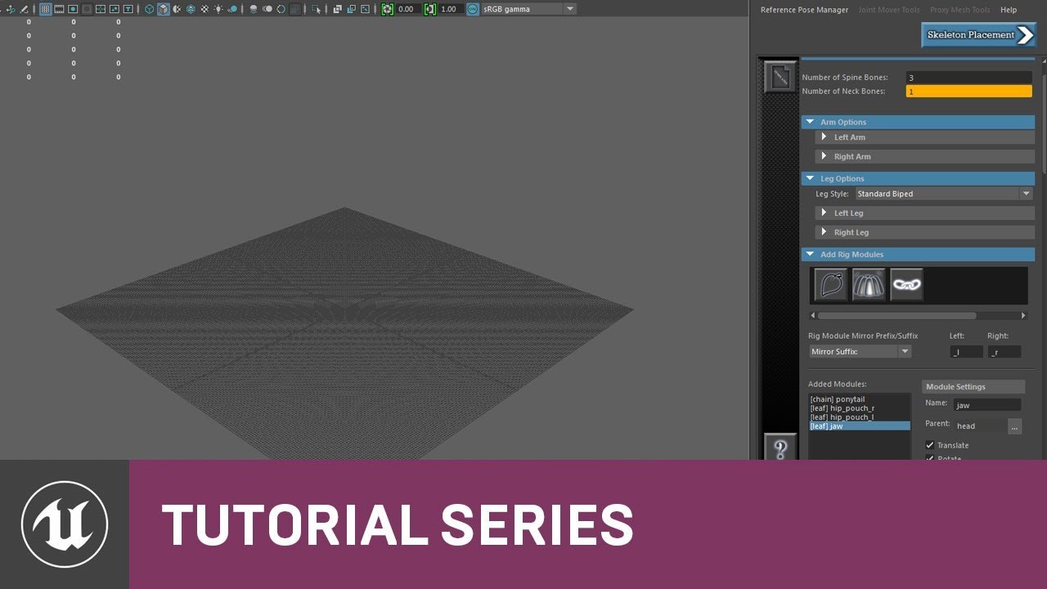1047x589 pixels.
Task: Click the skeleton settings page icon
Action: pyautogui.click(x=780, y=76)
